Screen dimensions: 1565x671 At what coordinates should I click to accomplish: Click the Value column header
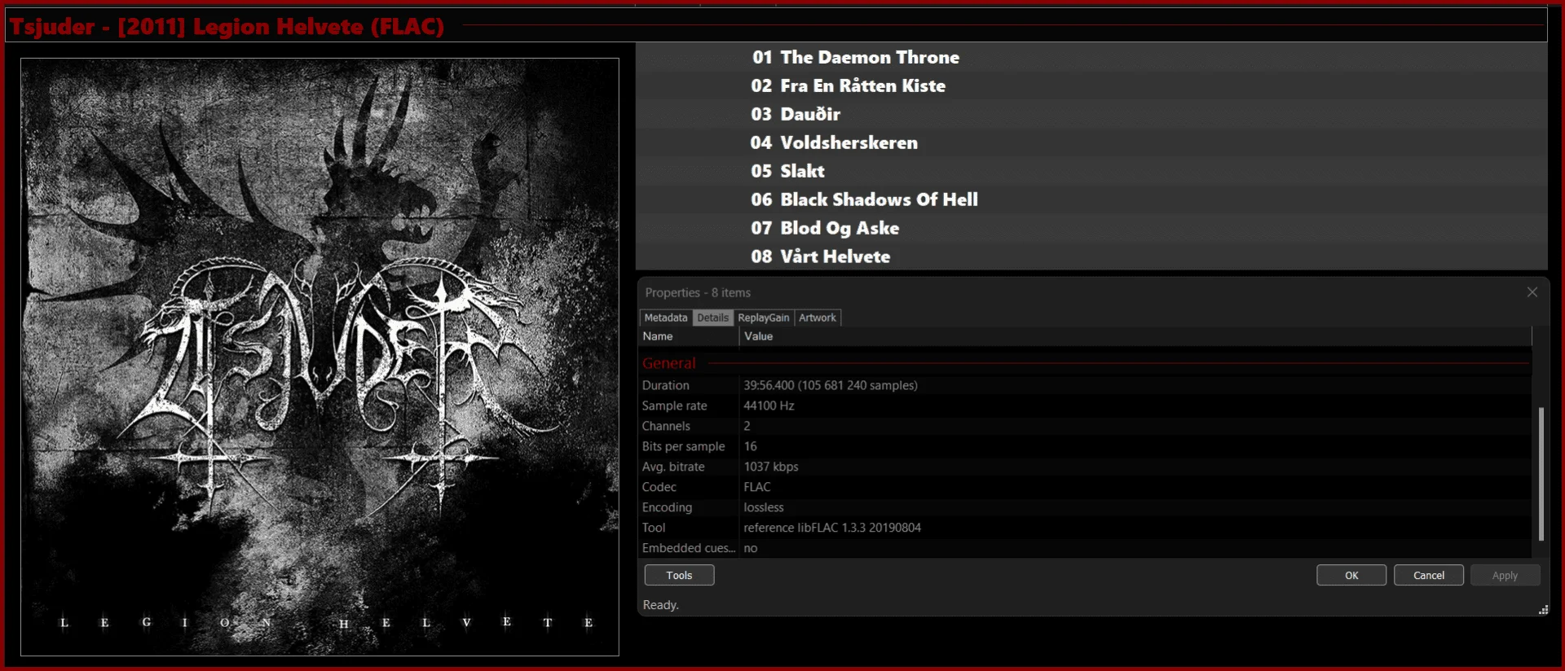(1135, 336)
